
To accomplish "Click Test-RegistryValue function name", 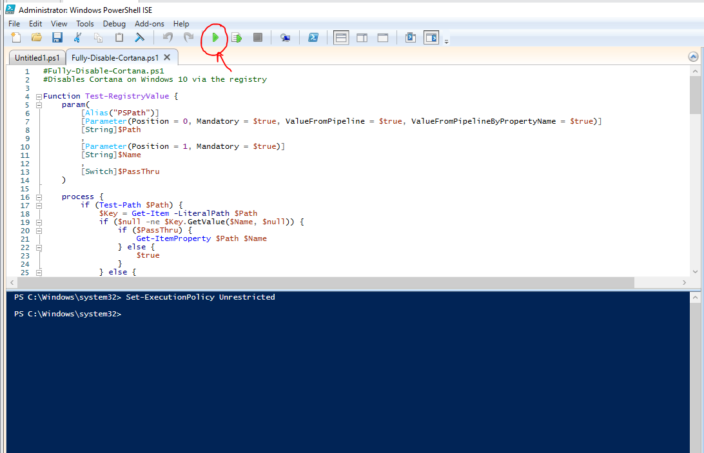I will [127, 96].
